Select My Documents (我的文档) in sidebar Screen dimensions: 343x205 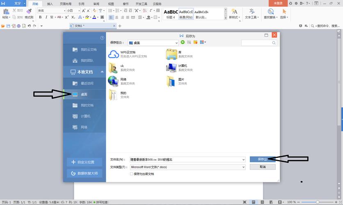coord(85,105)
